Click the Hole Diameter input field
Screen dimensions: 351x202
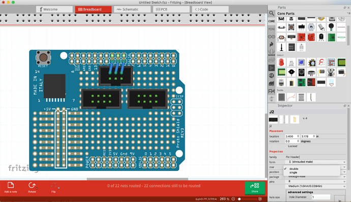[x=321, y=197]
